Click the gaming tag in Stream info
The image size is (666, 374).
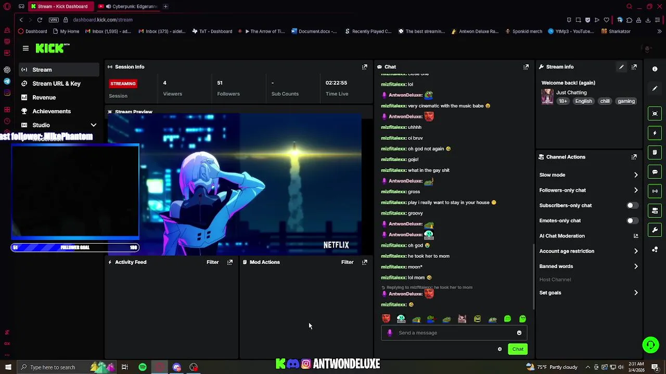626,102
